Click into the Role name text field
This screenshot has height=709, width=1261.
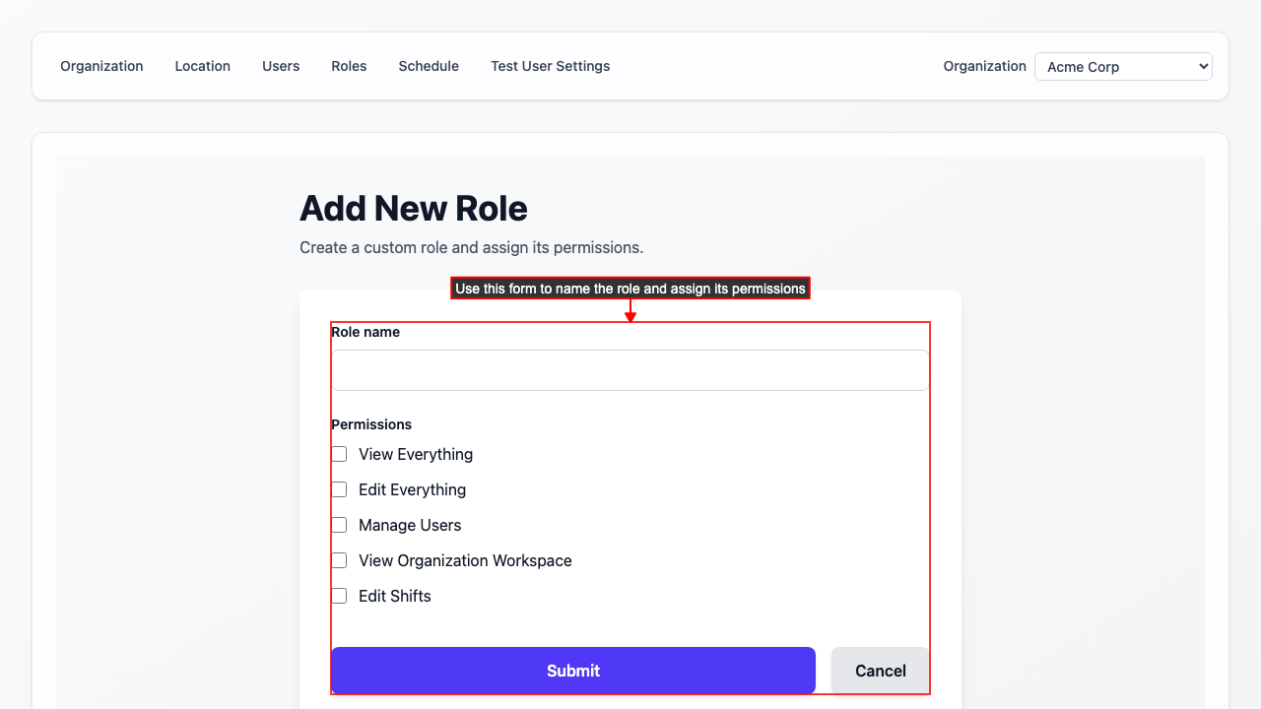point(630,370)
